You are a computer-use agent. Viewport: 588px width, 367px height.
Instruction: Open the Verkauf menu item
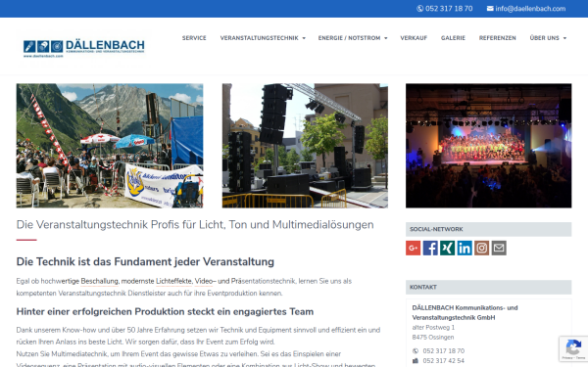click(414, 38)
